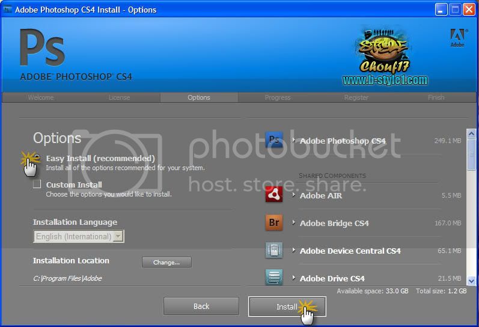Expand the Adobe Photoshop CS4 component
The height and width of the screenshot is (327, 479).
(x=293, y=140)
